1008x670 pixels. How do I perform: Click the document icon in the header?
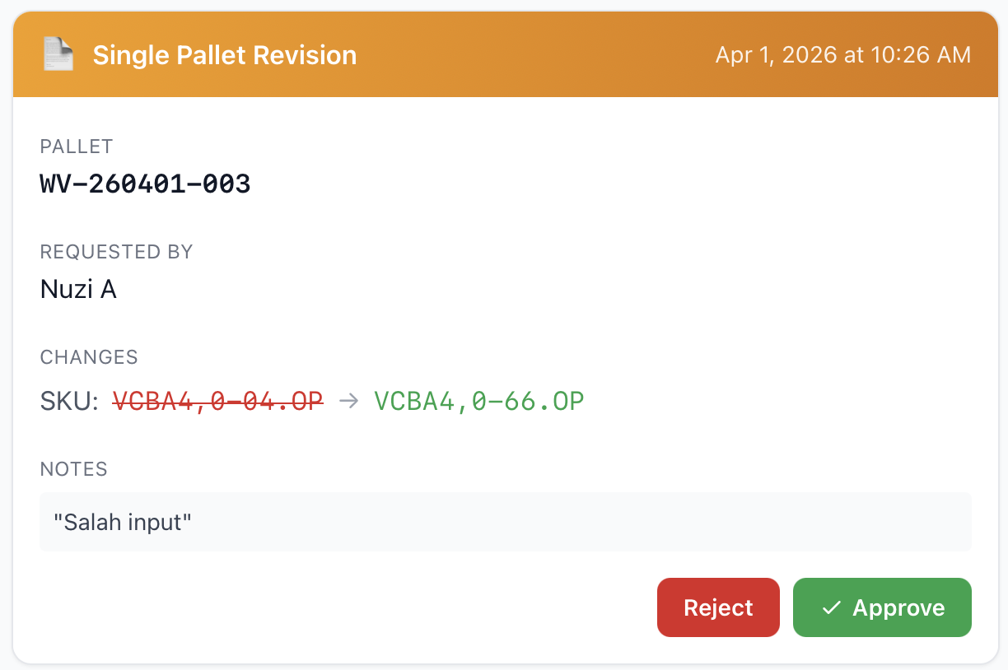click(58, 55)
